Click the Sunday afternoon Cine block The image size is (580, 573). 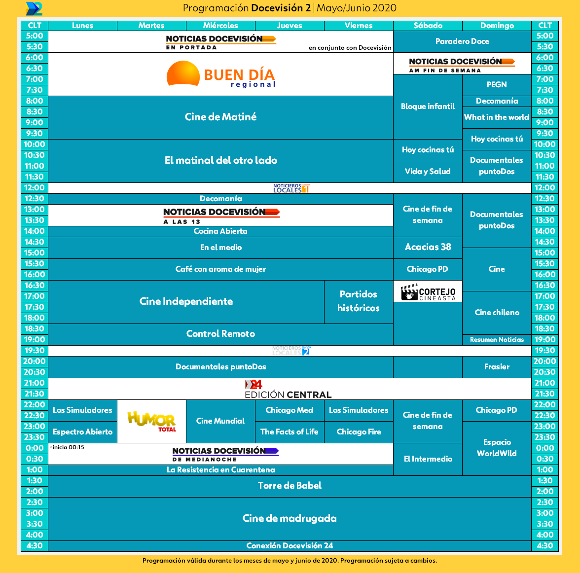[497, 269]
